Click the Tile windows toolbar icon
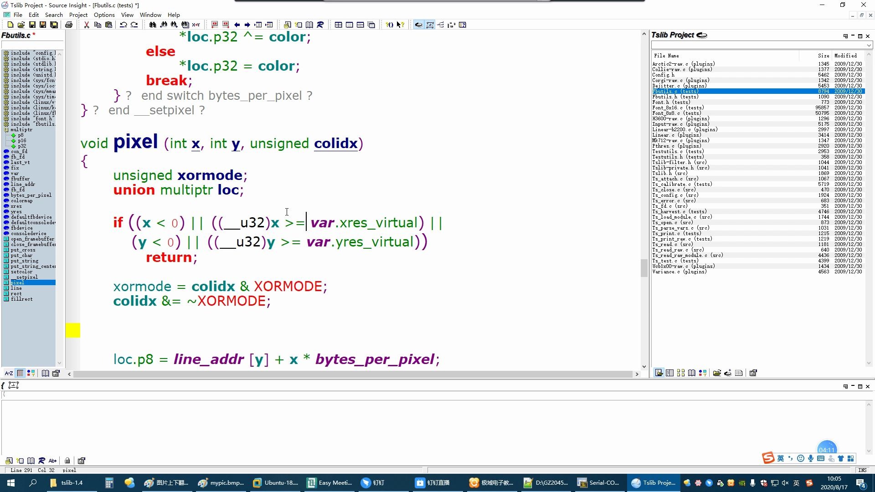This screenshot has height=492, width=875. pos(339,25)
